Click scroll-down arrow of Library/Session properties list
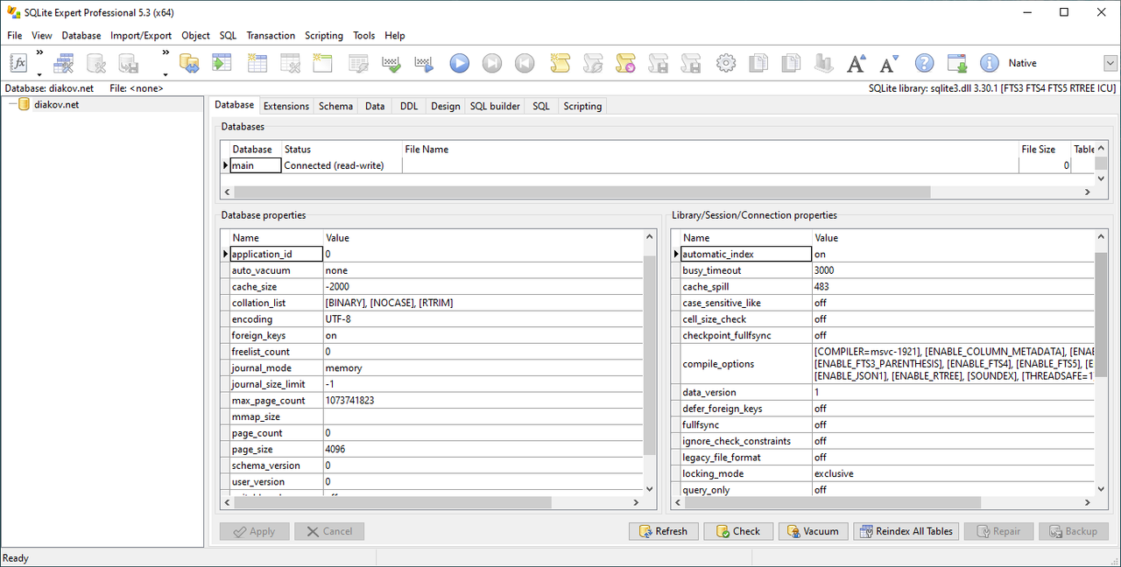The width and height of the screenshot is (1121, 567). [1102, 489]
